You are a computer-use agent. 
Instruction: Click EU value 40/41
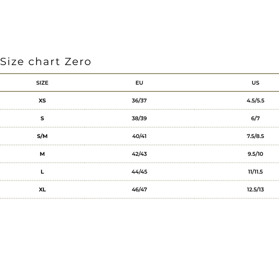click(x=139, y=136)
